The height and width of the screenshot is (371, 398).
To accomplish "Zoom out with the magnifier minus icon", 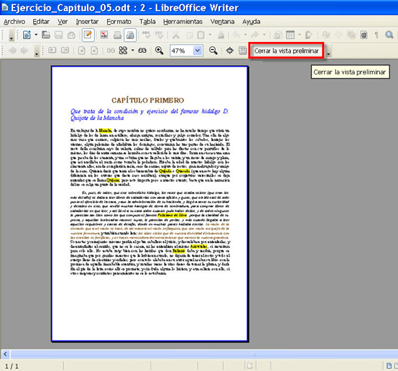I will 213,51.
